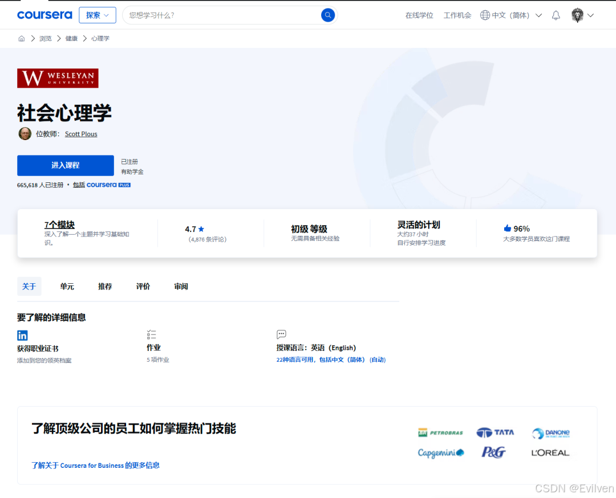Image resolution: width=616 pixels, height=498 pixels.
Task: Click the Coursera logo
Action: tap(45, 15)
